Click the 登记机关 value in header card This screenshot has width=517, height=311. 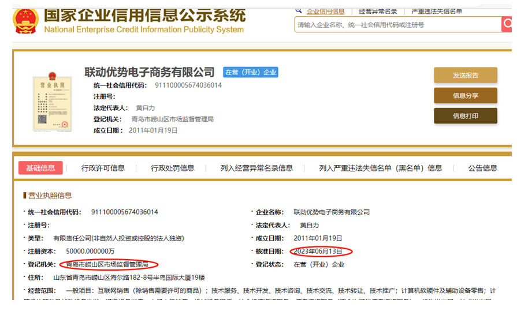point(173,119)
